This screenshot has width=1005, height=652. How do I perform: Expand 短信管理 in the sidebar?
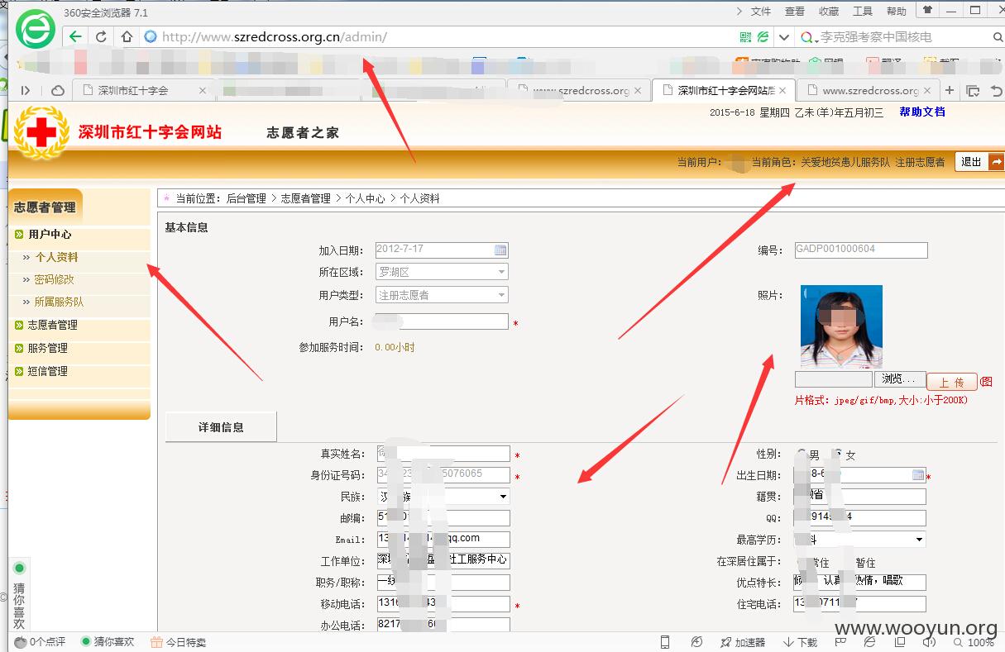pyautogui.click(x=47, y=372)
